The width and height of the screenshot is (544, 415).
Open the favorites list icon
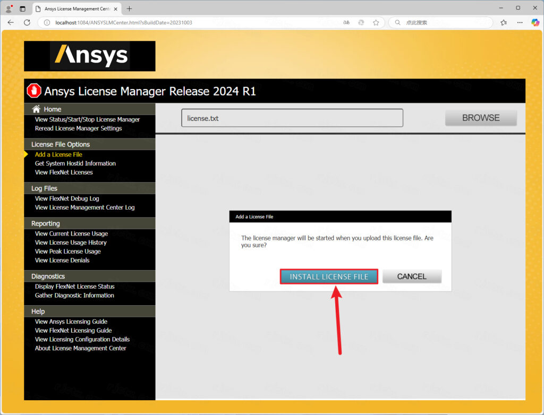[504, 23]
